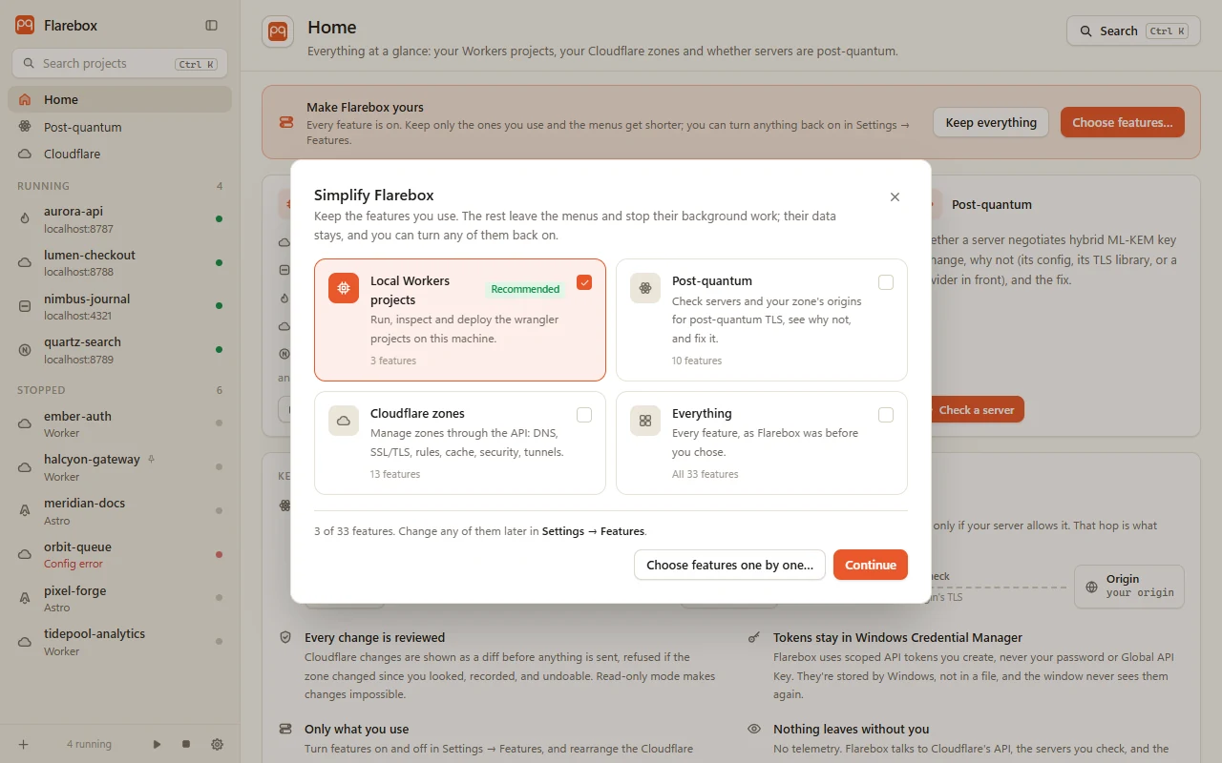Image resolution: width=1222 pixels, height=763 pixels.
Task: Open settings via the gear icon
Action: [x=217, y=744]
